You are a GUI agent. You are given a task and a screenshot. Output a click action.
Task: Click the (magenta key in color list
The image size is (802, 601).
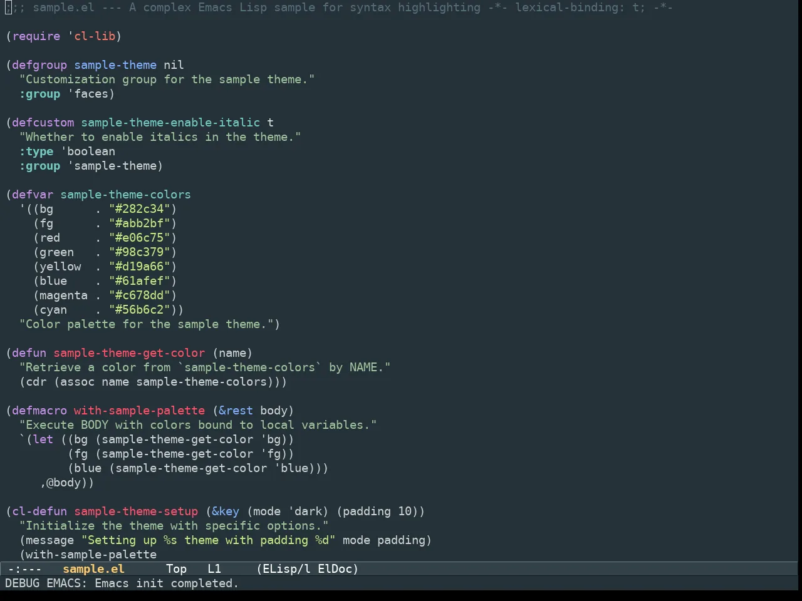[x=61, y=295]
